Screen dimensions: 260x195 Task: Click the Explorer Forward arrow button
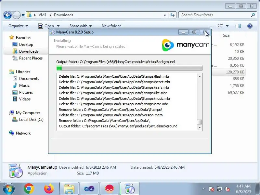(x=17, y=15)
